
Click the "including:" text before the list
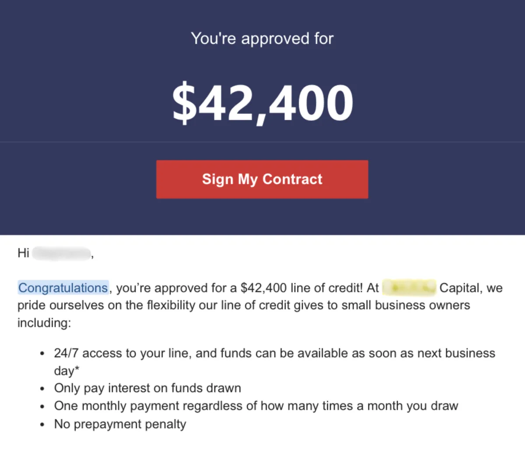tap(44, 323)
